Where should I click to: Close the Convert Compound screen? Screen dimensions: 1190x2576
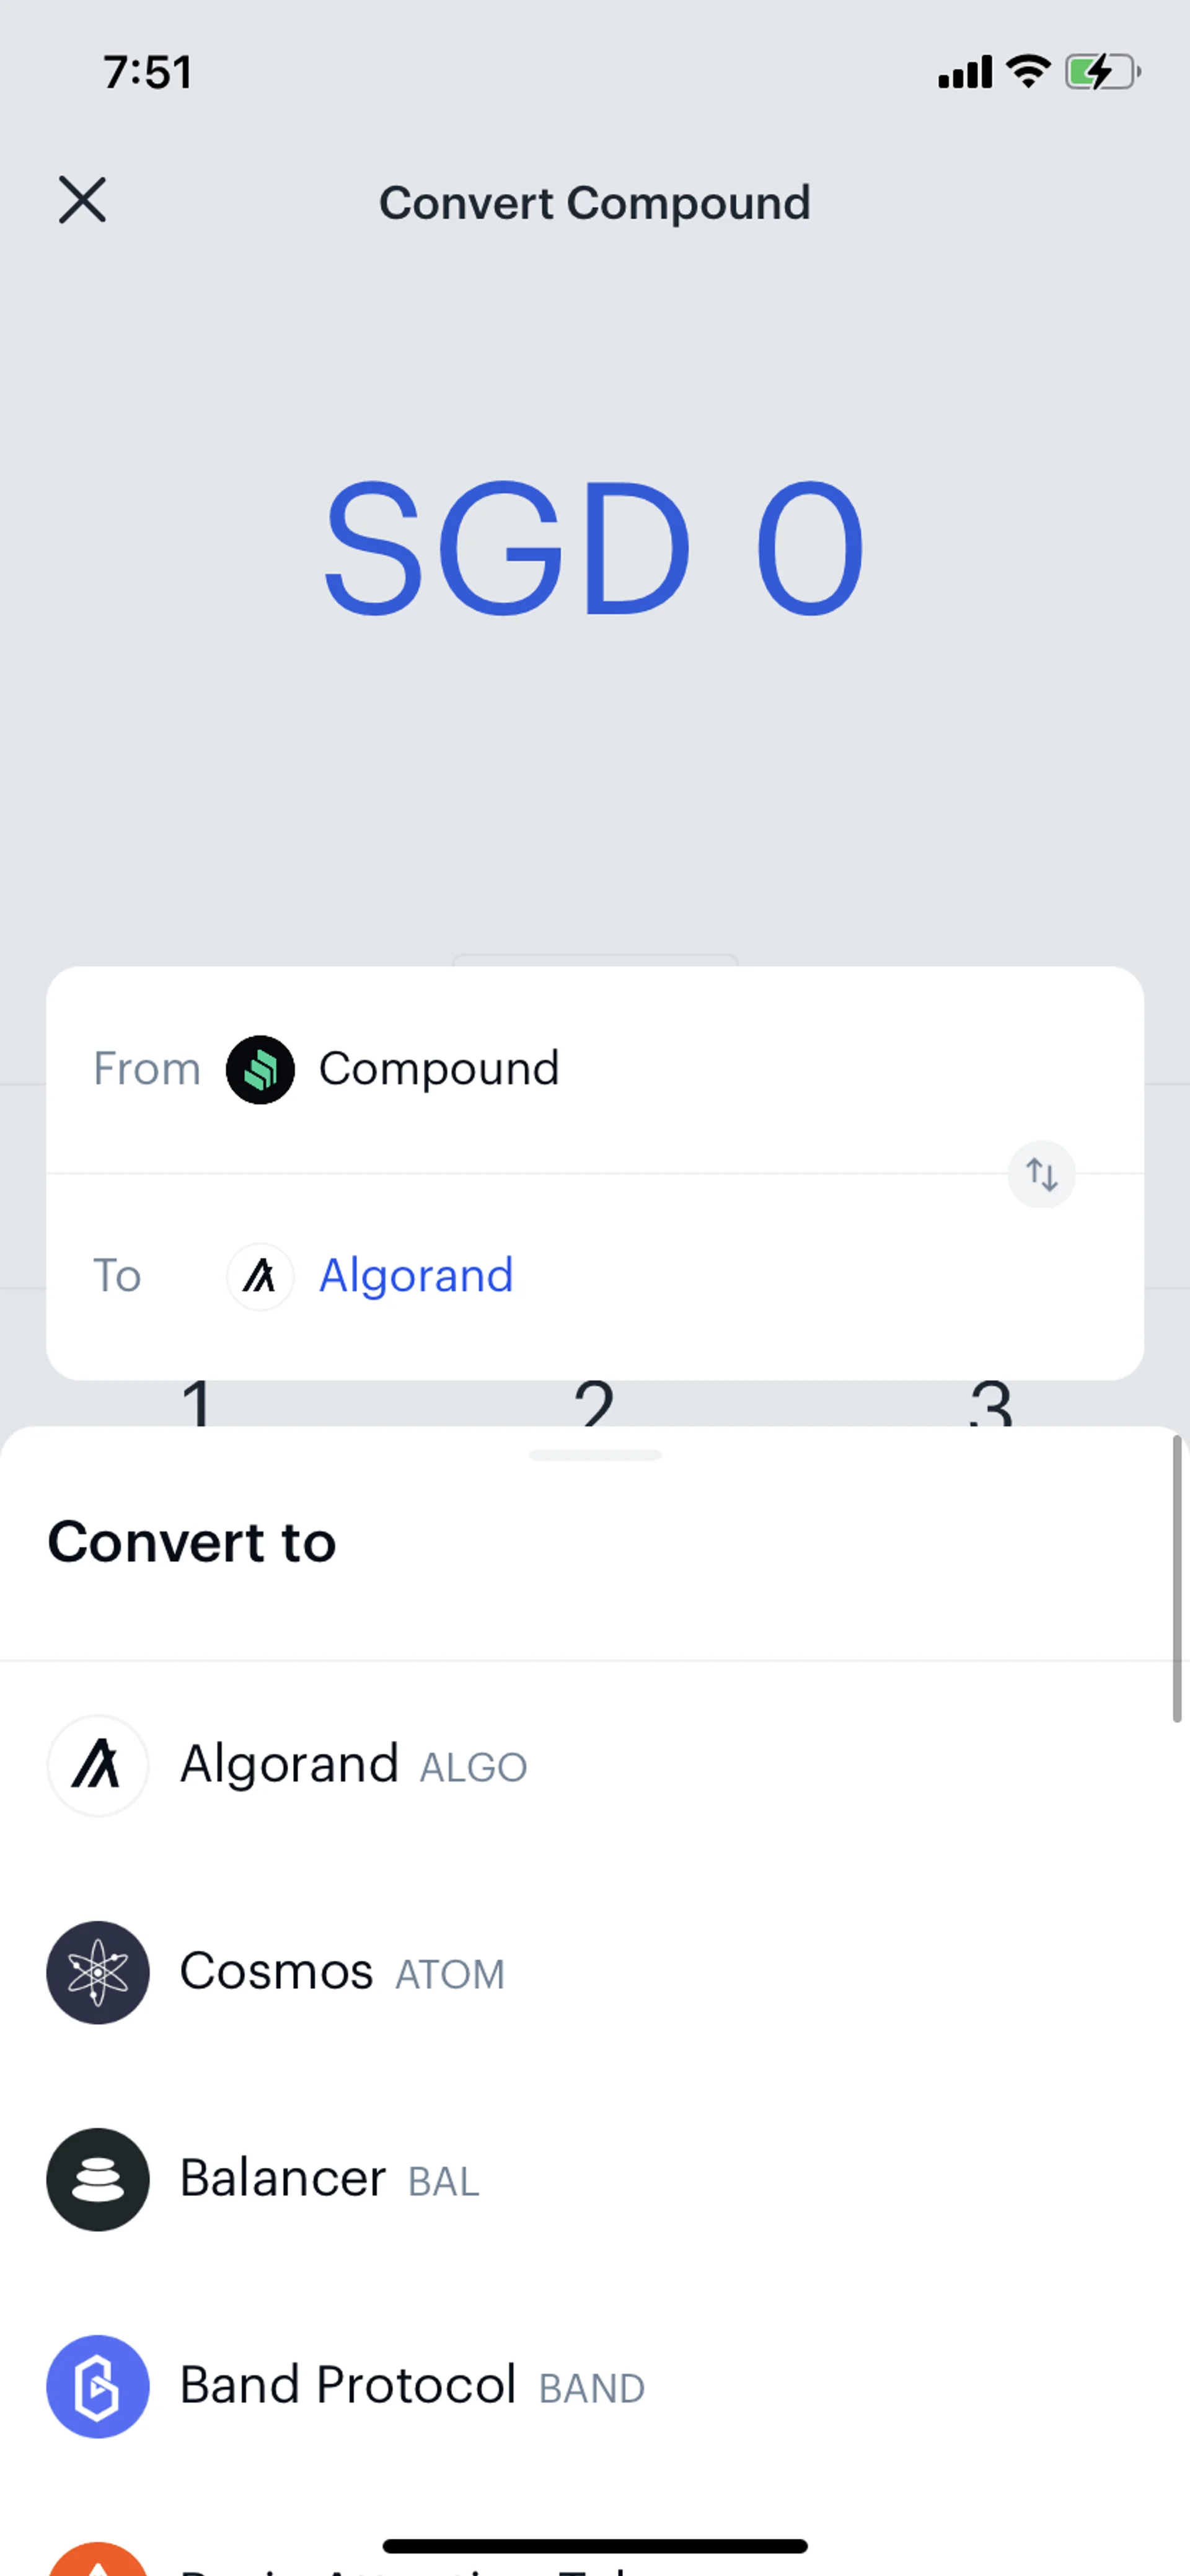click(x=82, y=200)
